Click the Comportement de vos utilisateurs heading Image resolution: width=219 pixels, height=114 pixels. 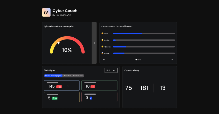(x=117, y=26)
